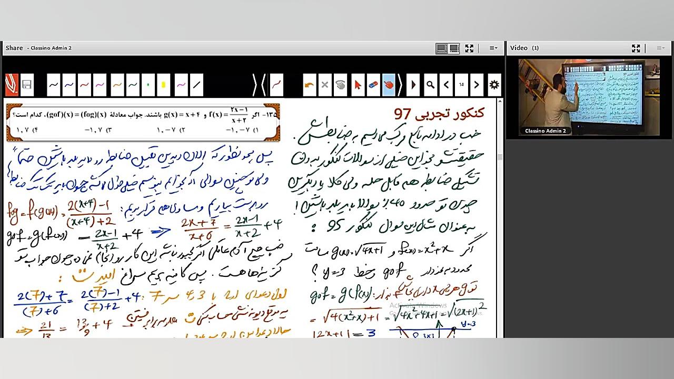Choose the green dot marker tool

click(x=148, y=85)
